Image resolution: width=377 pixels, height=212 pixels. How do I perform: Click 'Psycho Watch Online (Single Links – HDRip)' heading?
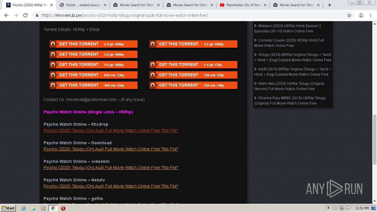click(88, 112)
